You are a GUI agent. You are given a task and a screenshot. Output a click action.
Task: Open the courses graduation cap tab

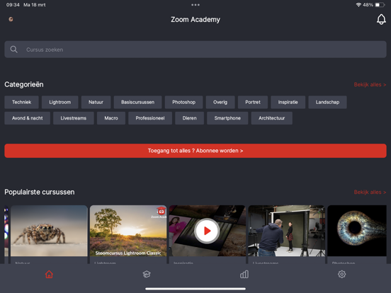[147, 274]
